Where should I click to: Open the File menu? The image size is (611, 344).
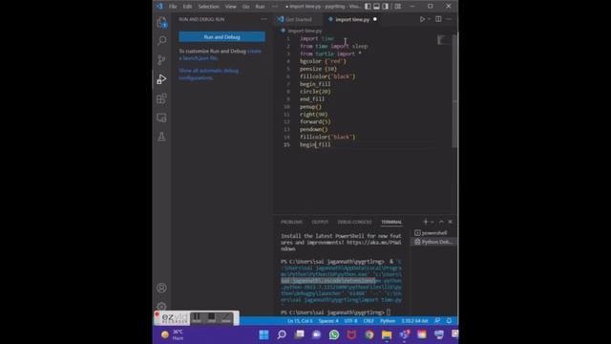[x=173, y=7]
